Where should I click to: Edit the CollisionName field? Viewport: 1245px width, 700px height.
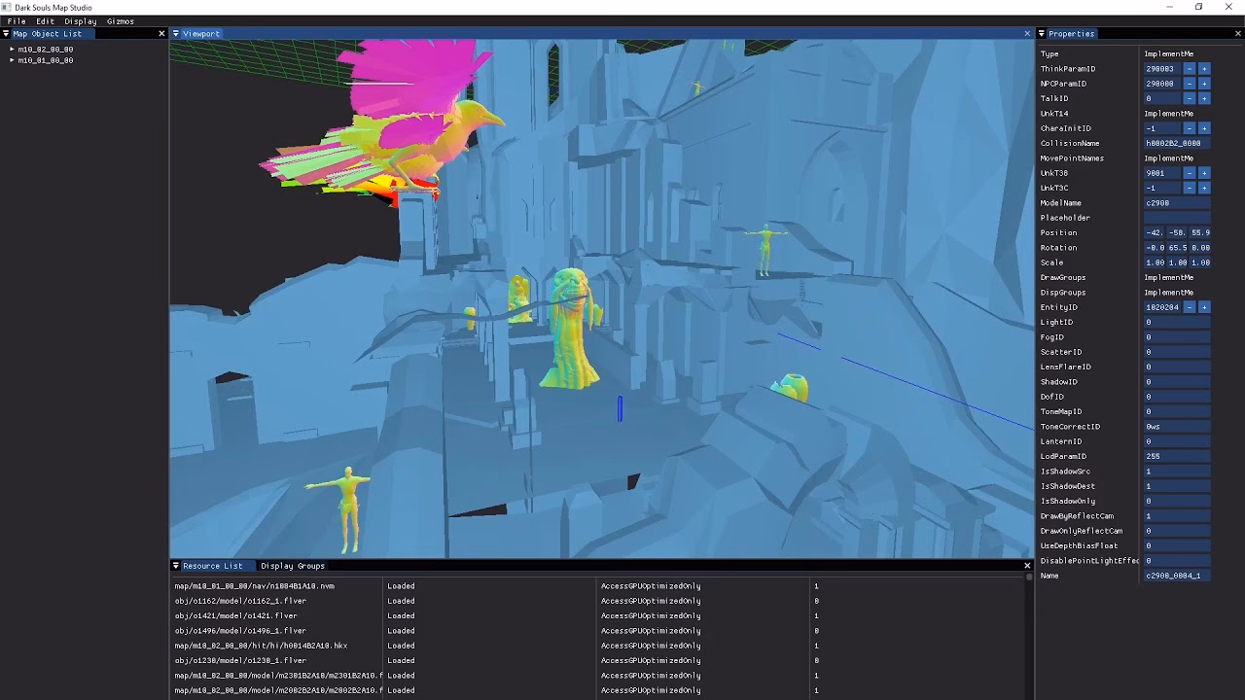[1177, 143]
